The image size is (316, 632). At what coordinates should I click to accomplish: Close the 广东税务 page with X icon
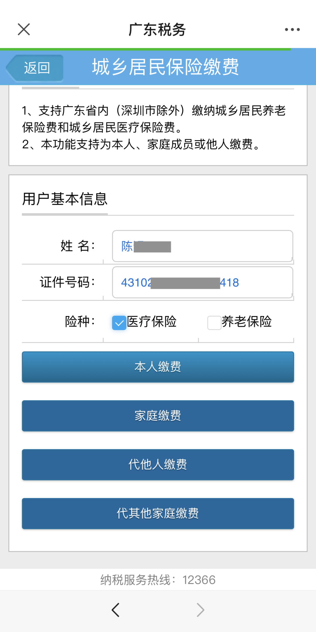24,29
